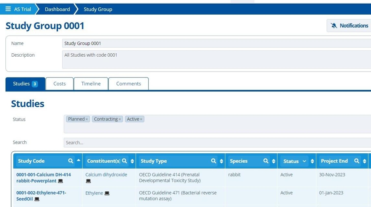371x207 pixels.
Task: Remove the Planned status filter tag
Action: (x=86, y=119)
